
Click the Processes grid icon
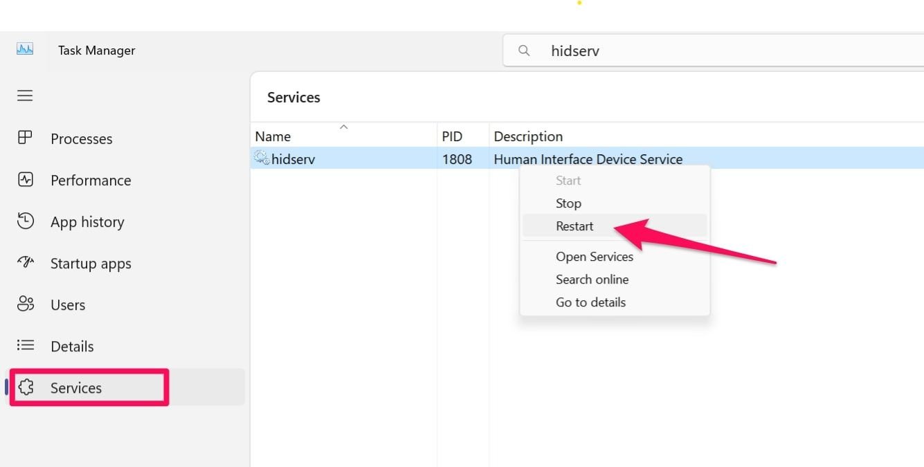(25, 138)
